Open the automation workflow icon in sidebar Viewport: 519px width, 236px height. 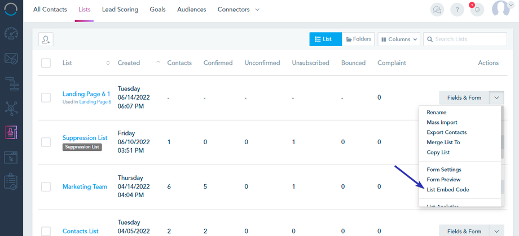(x=11, y=83)
